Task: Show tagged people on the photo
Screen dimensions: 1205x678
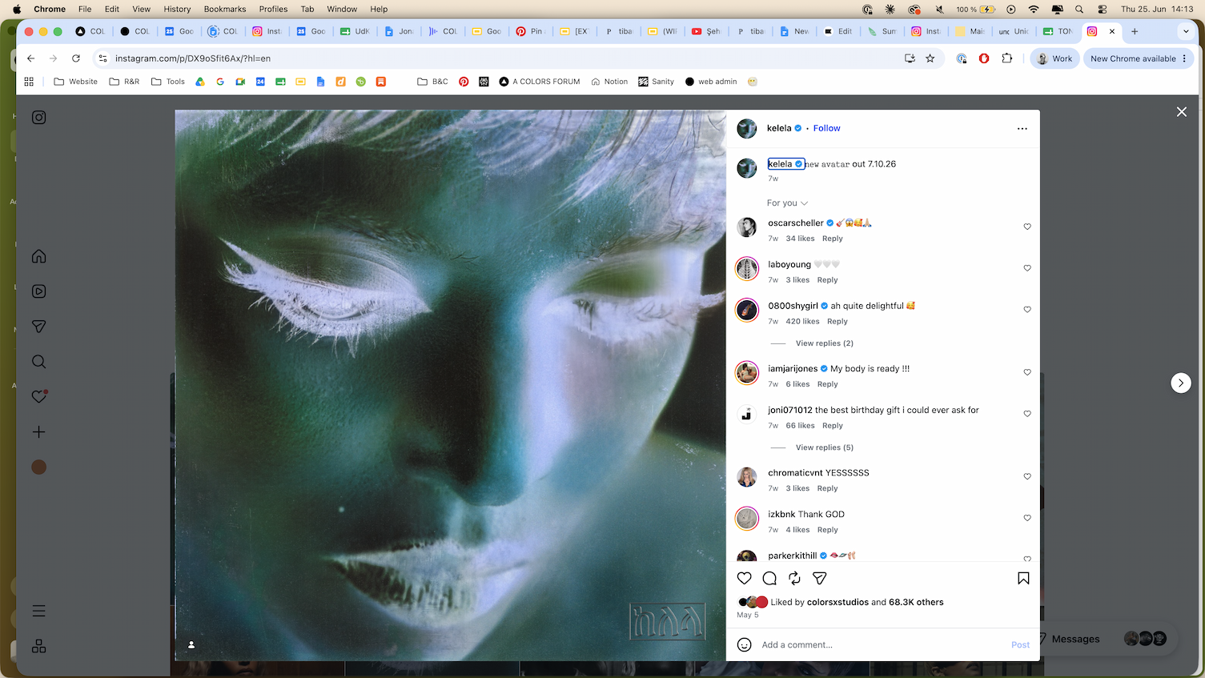Action: pos(191,644)
